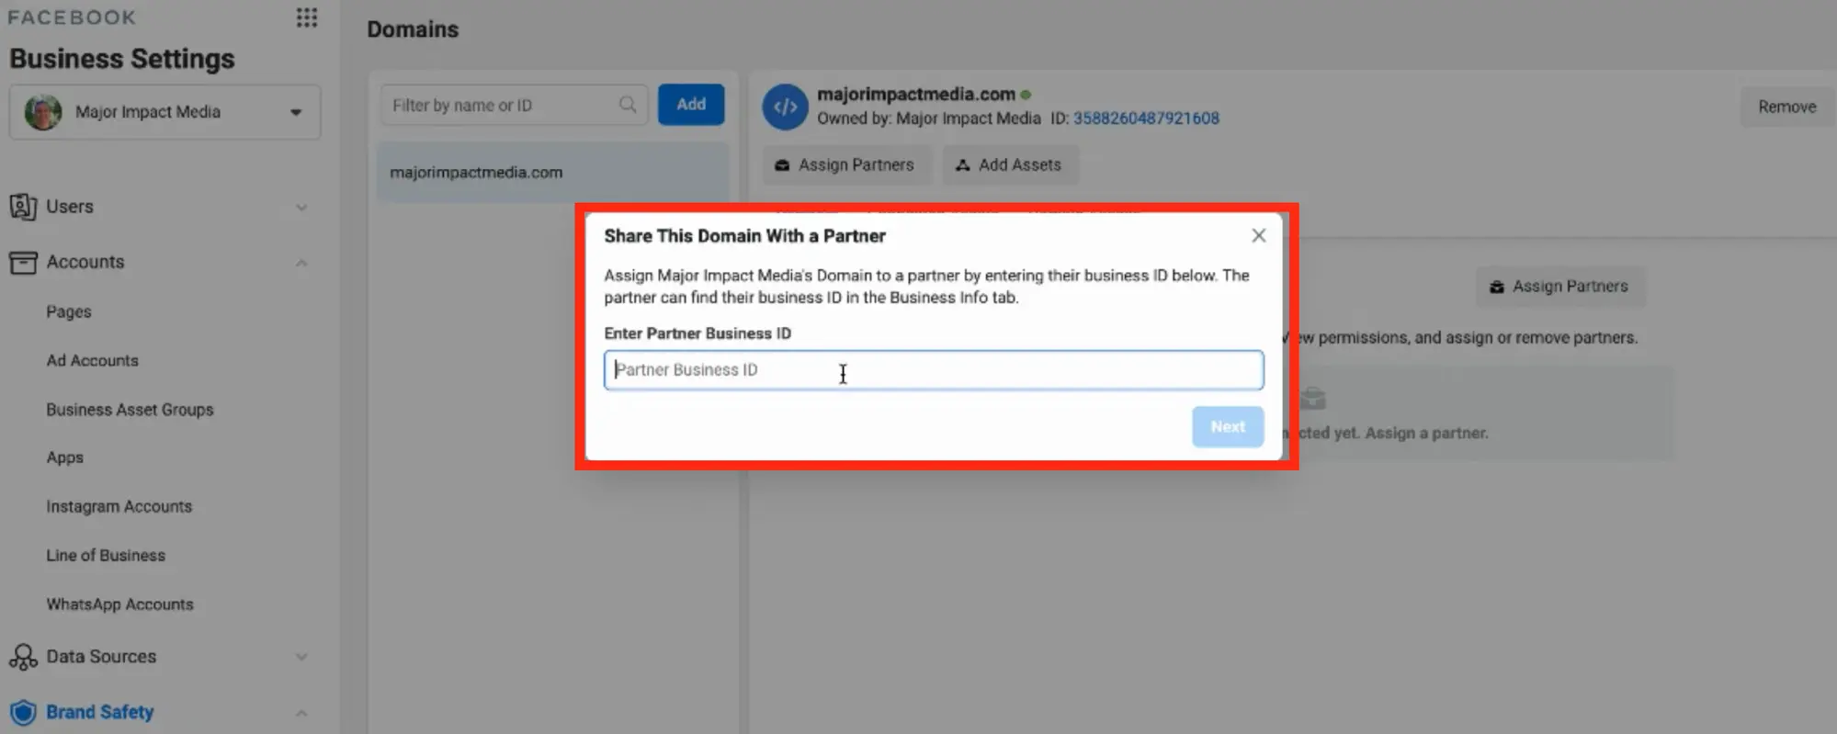Click the Partner Business ID input field
The height and width of the screenshot is (734, 1837).
click(x=934, y=370)
